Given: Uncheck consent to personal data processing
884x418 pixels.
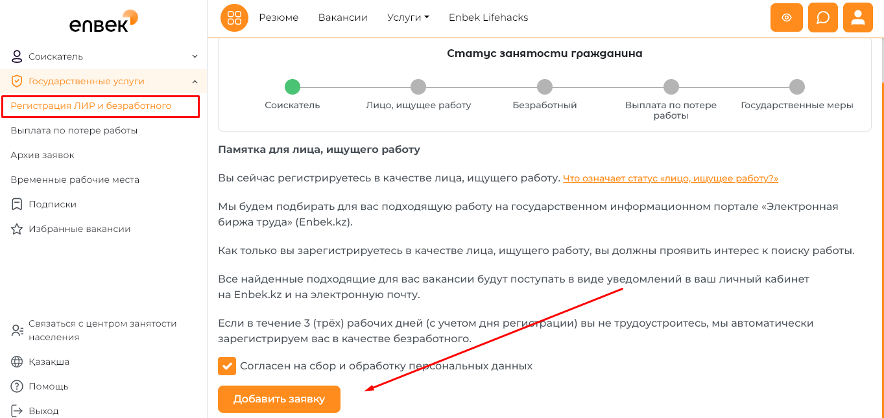Looking at the screenshot, I should (227, 366).
